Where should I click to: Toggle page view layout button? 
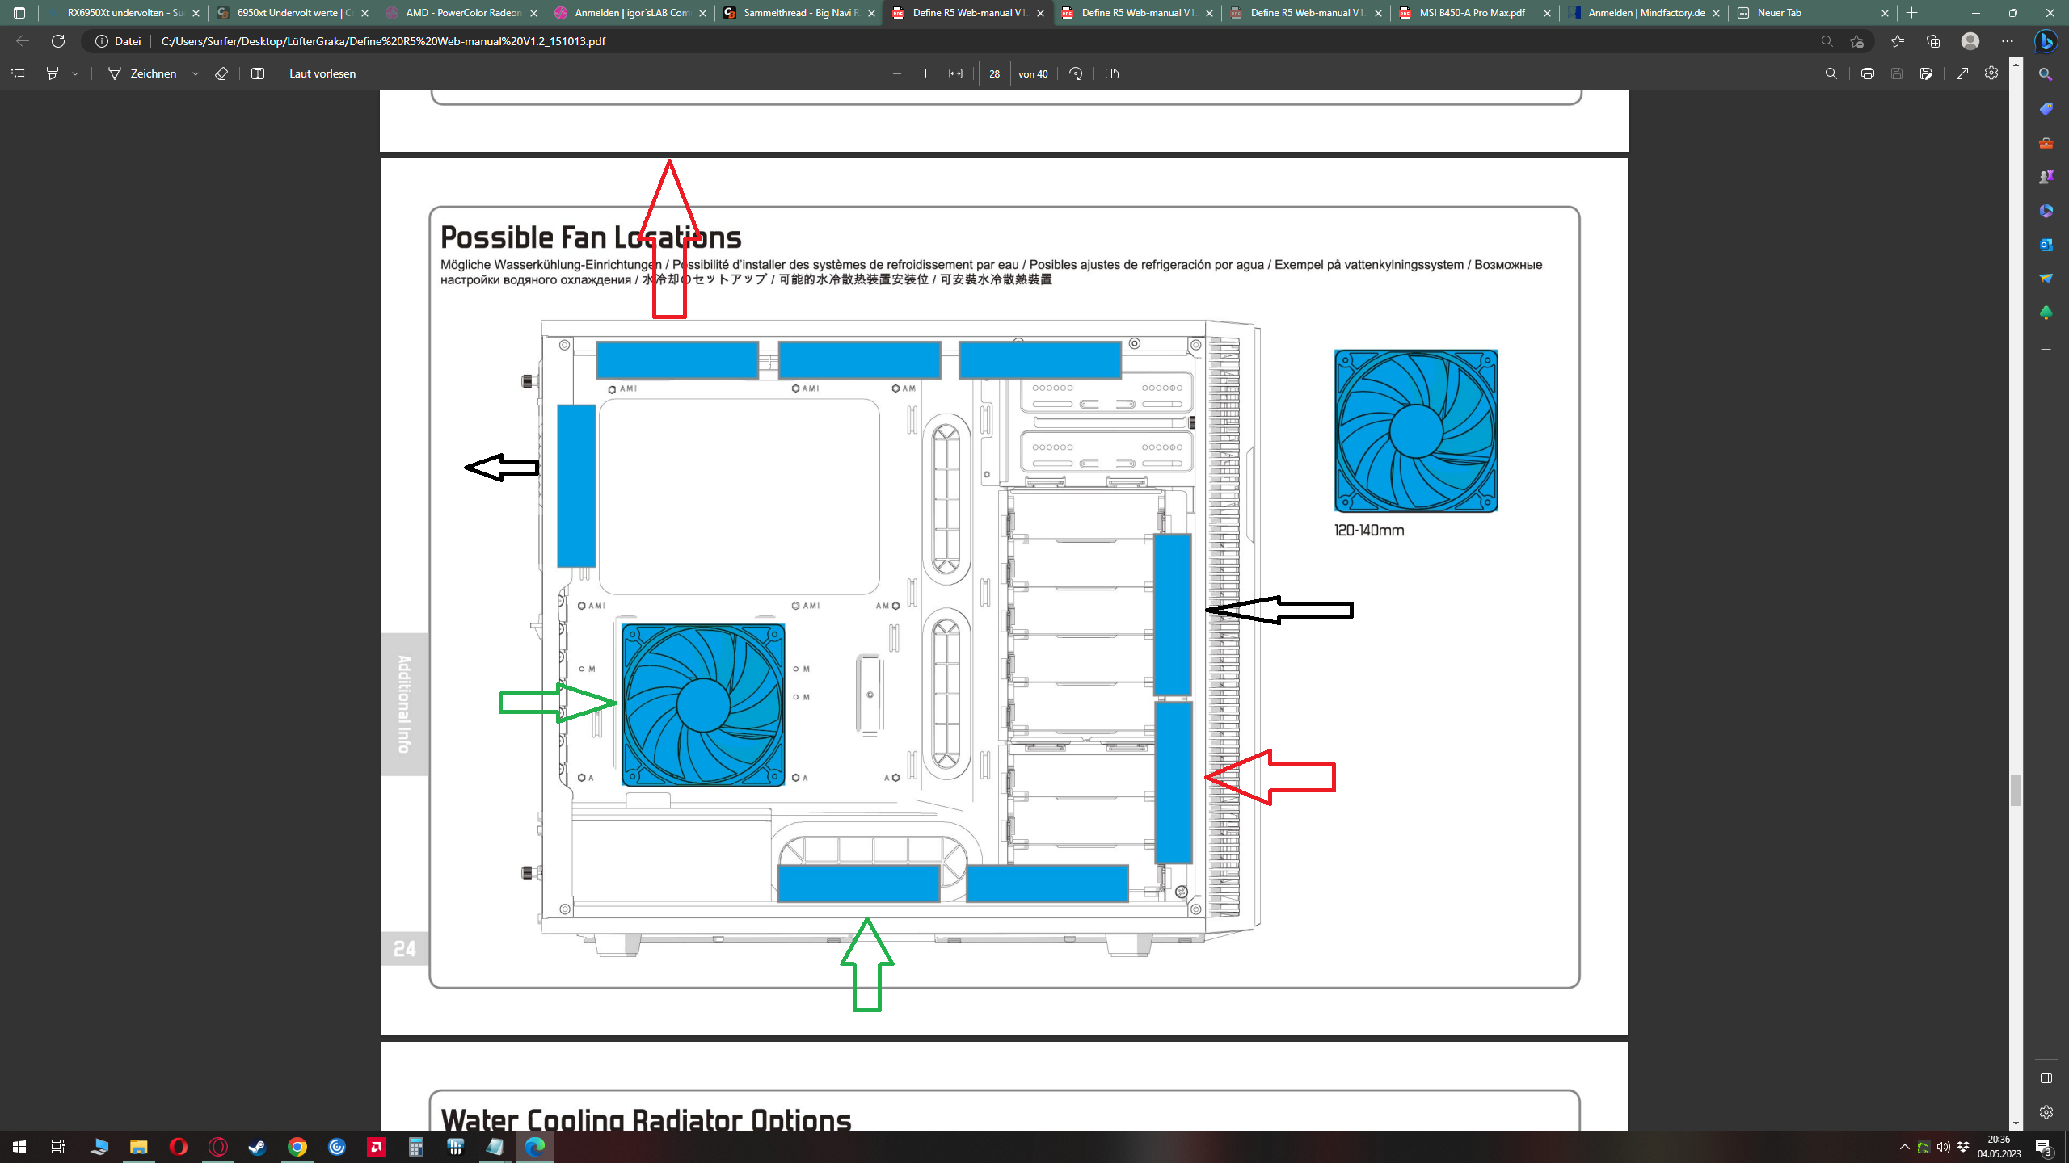pyautogui.click(x=1112, y=73)
